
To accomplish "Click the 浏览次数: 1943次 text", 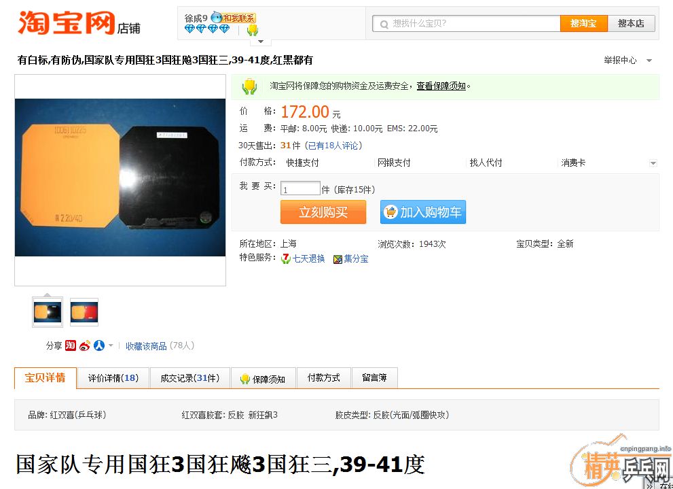I will tap(412, 244).
